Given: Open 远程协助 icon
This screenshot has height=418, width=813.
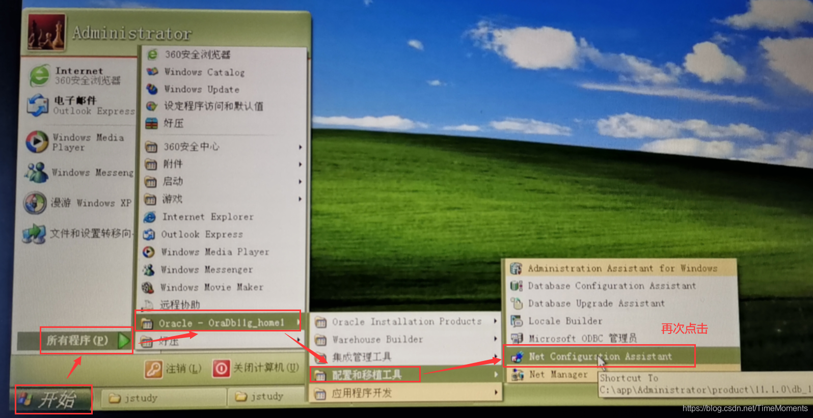Looking at the screenshot, I should coord(148,305).
